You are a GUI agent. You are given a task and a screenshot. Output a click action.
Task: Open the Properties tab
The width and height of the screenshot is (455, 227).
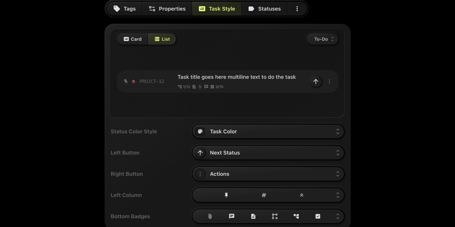click(x=167, y=9)
